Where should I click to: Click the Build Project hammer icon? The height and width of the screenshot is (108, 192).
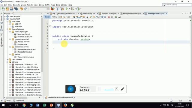tap(58, 9)
